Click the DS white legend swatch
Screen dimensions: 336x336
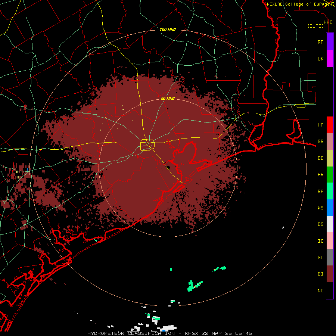click(x=330, y=224)
